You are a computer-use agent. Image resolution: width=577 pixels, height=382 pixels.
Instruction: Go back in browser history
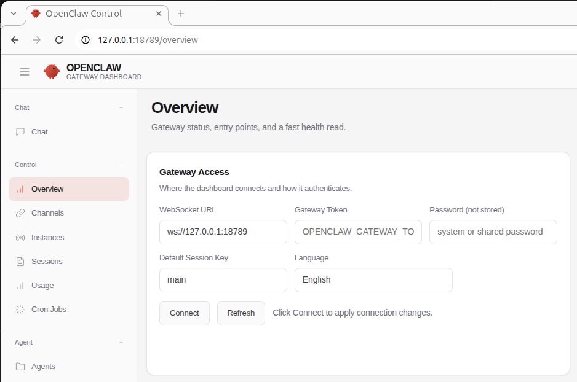pyautogui.click(x=15, y=40)
